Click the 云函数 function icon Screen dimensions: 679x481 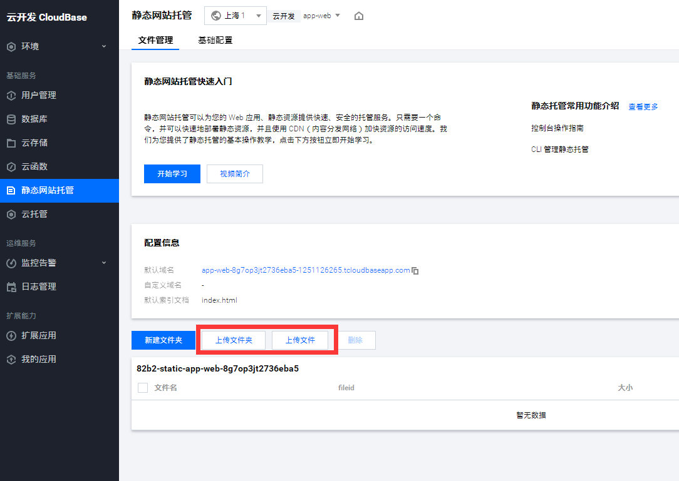coord(11,167)
